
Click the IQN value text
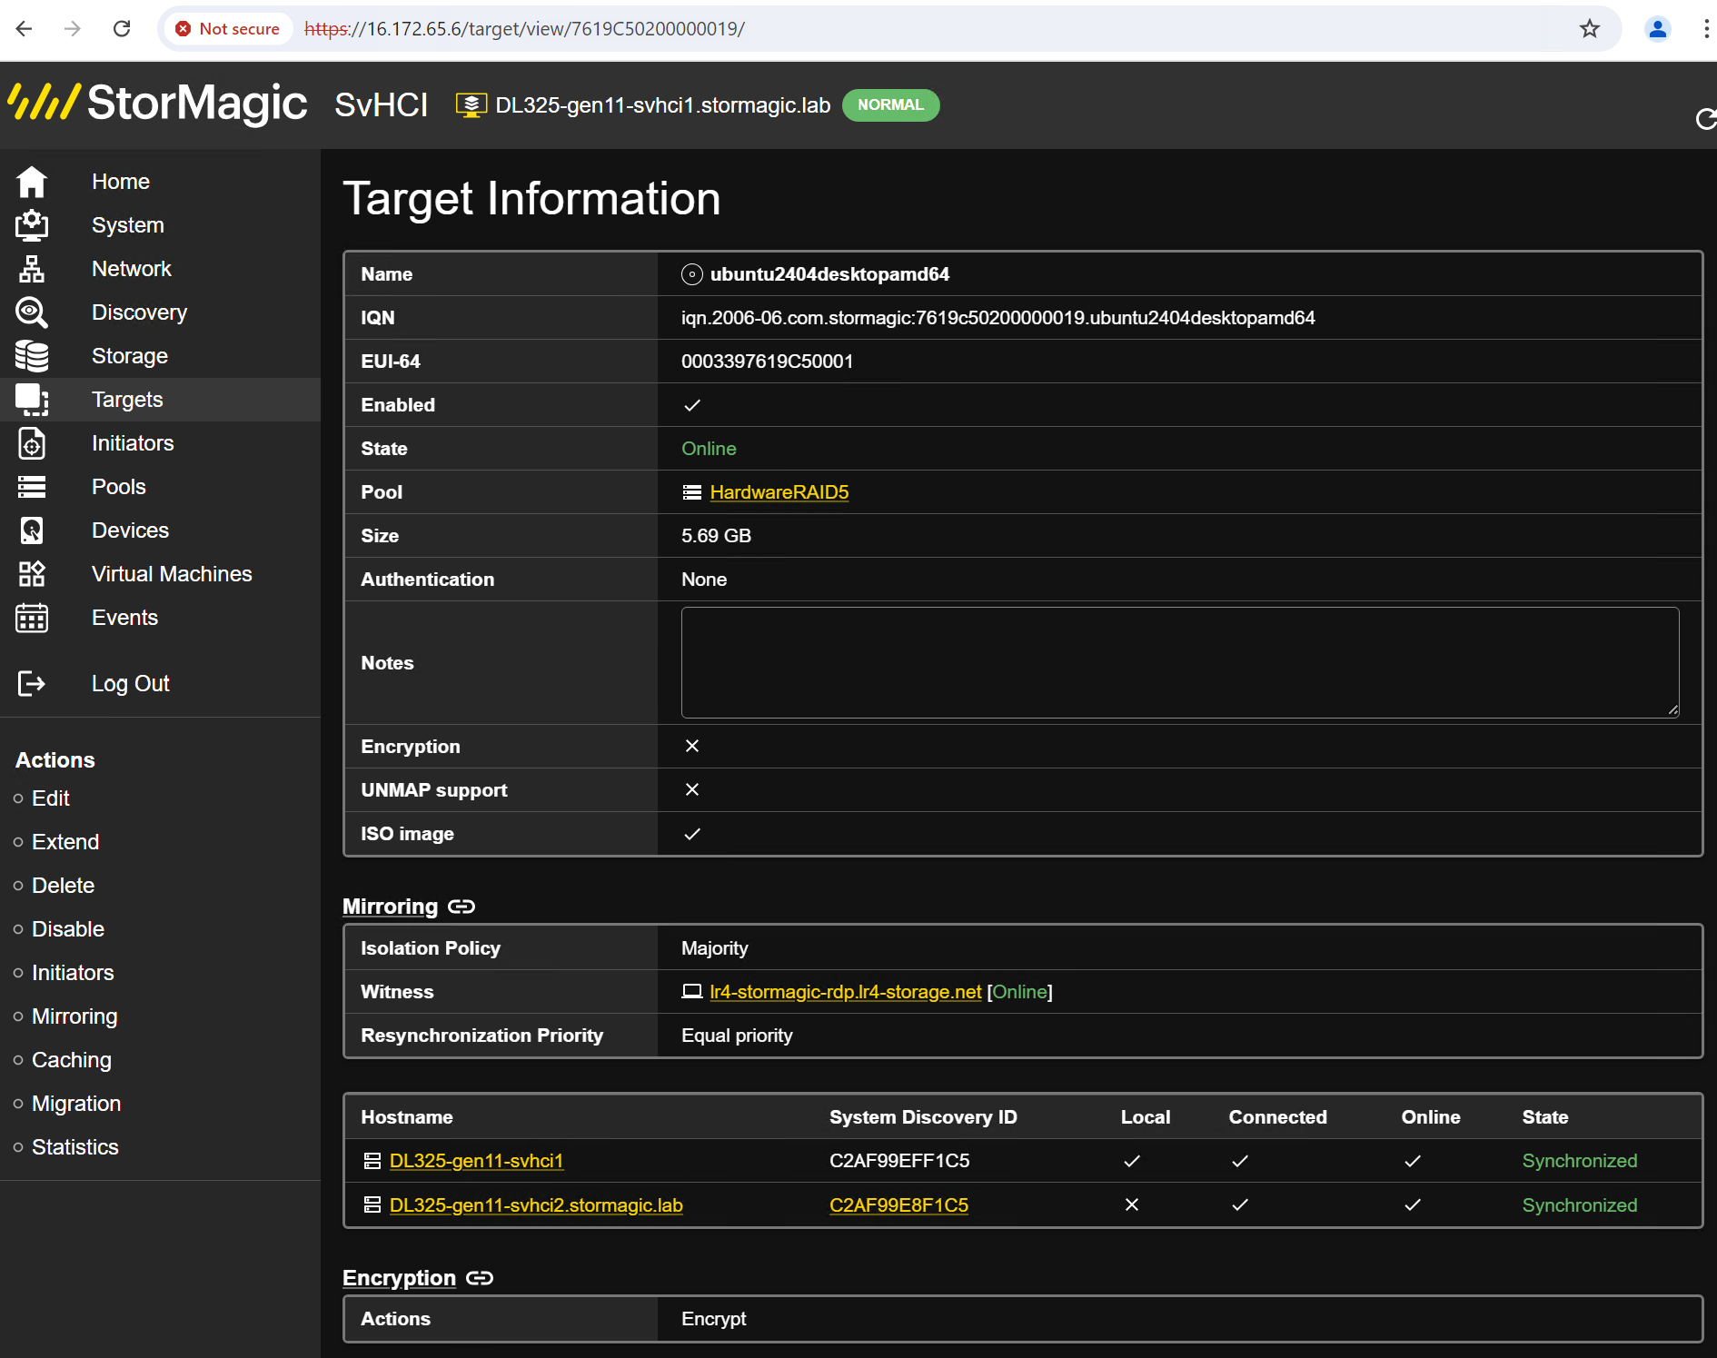tap(998, 318)
